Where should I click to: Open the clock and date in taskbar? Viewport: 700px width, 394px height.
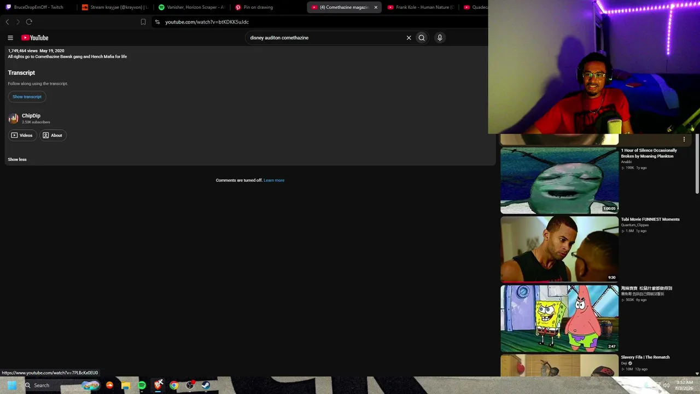point(684,385)
